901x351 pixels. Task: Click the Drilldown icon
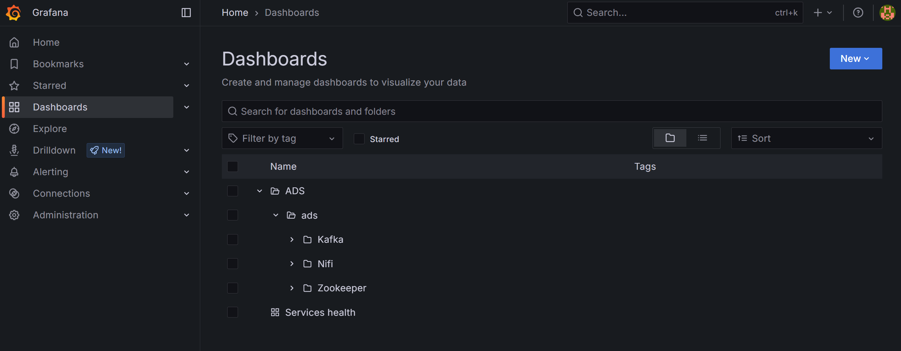(14, 150)
